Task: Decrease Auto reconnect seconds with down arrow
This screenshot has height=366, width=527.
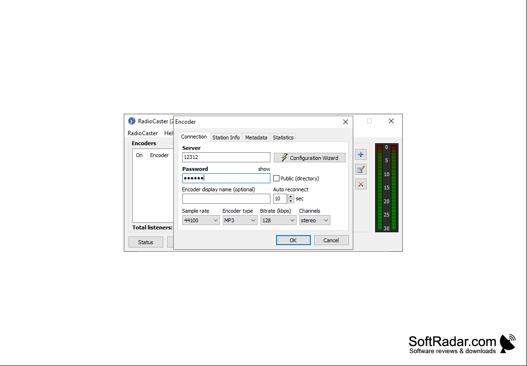Action: (291, 201)
